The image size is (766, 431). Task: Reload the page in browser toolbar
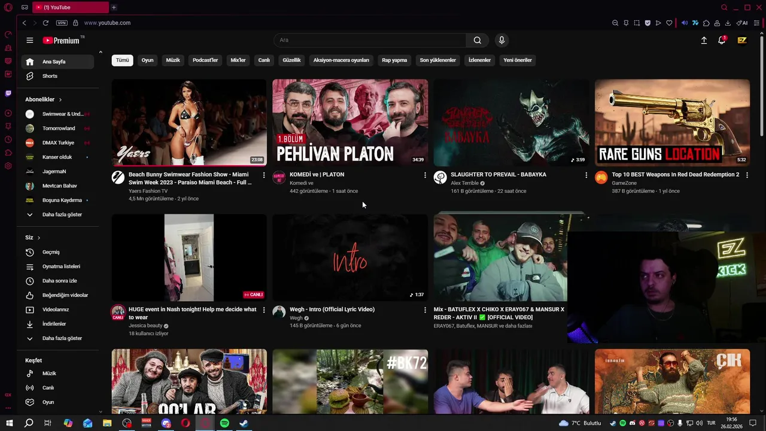45,23
